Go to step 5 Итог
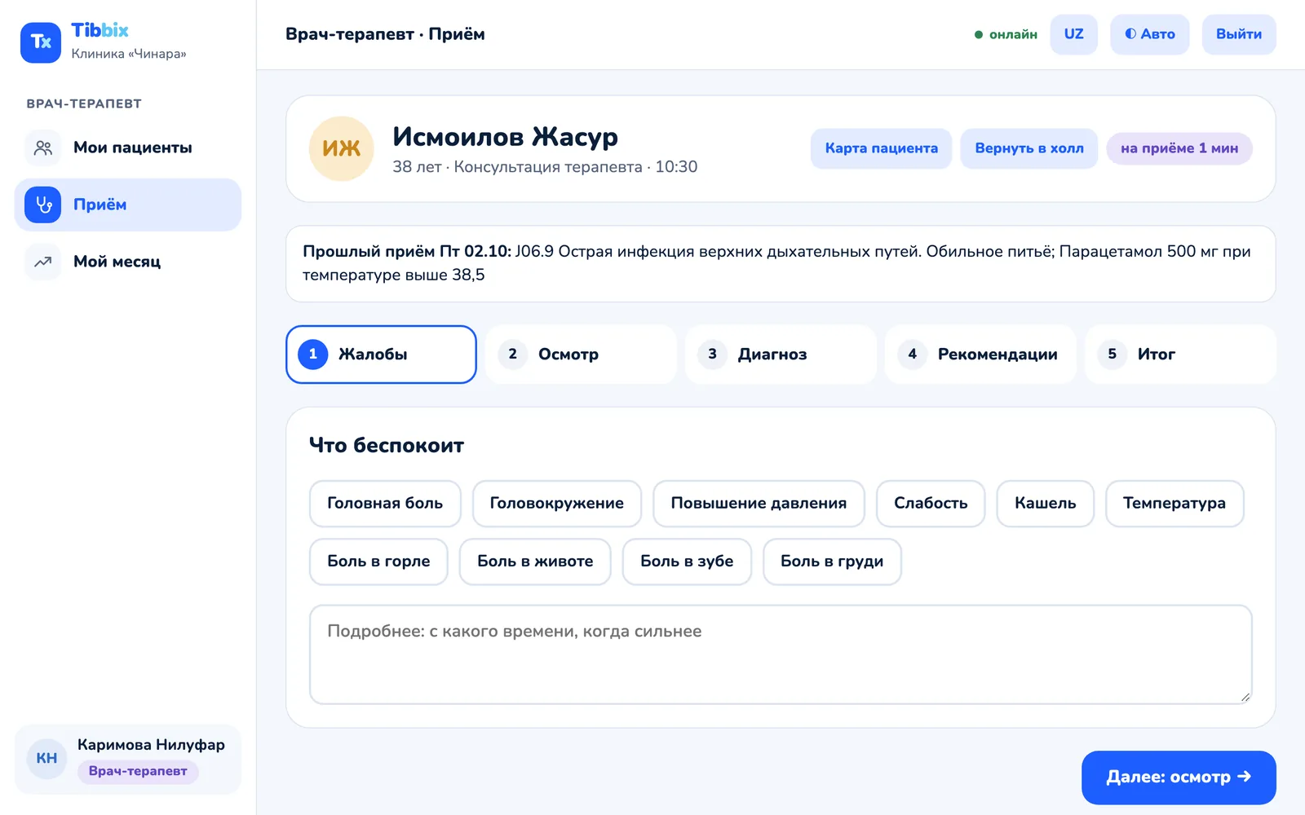Screen dimensions: 1305x815 (1180, 355)
